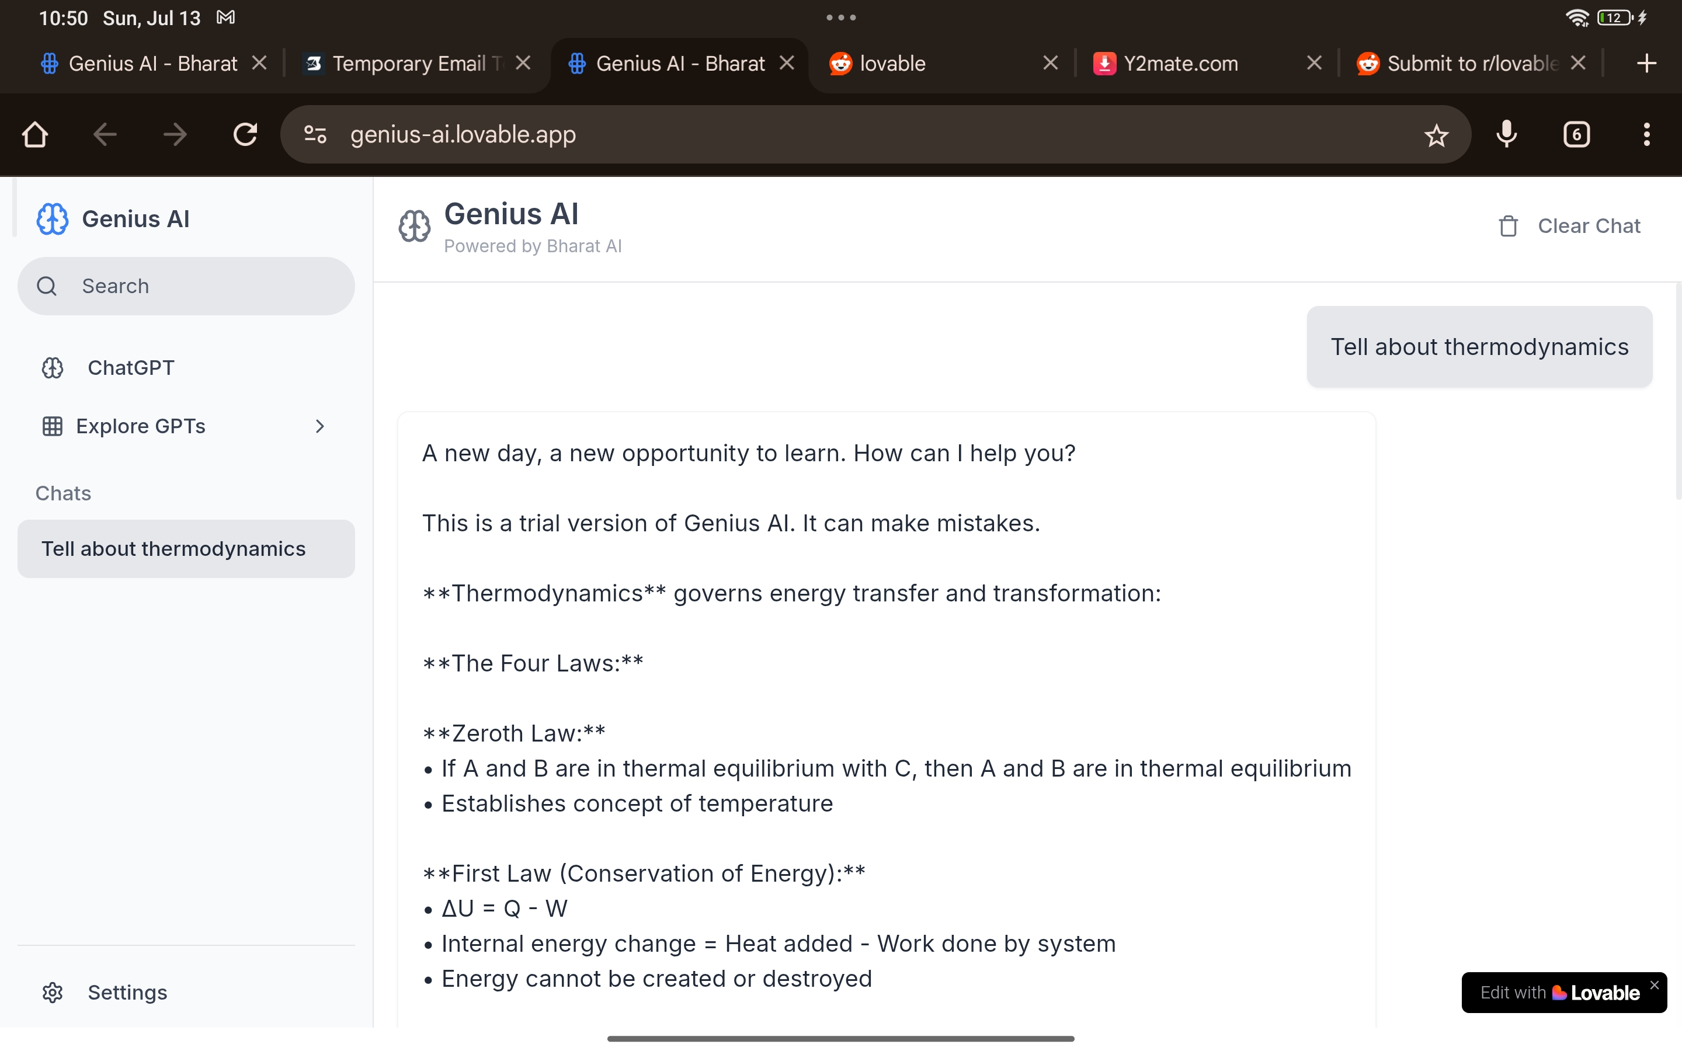The width and height of the screenshot is (1682, 1051).
Task: Open the tab switcher showing 6 tabs
Action: coord(1576,134)
